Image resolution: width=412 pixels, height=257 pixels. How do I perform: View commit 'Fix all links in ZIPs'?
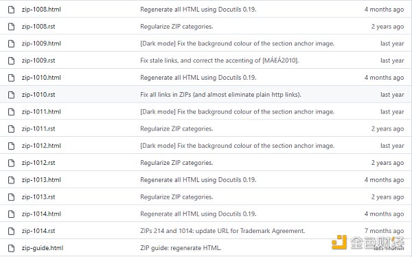[x=220, y=95]
